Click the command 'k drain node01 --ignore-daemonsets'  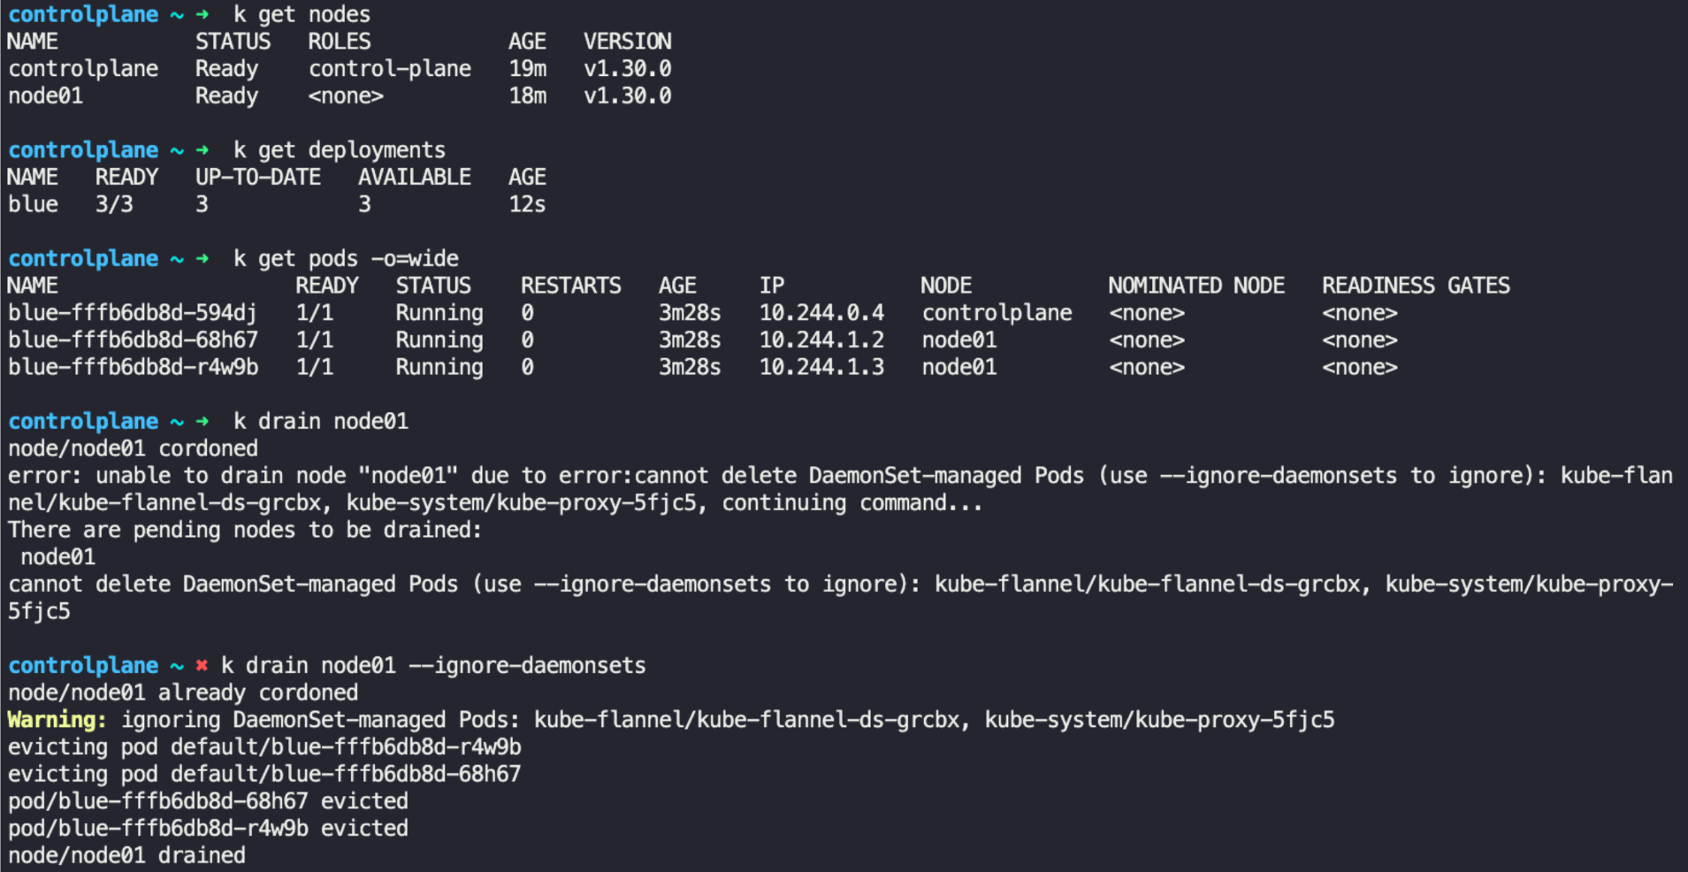433,665
